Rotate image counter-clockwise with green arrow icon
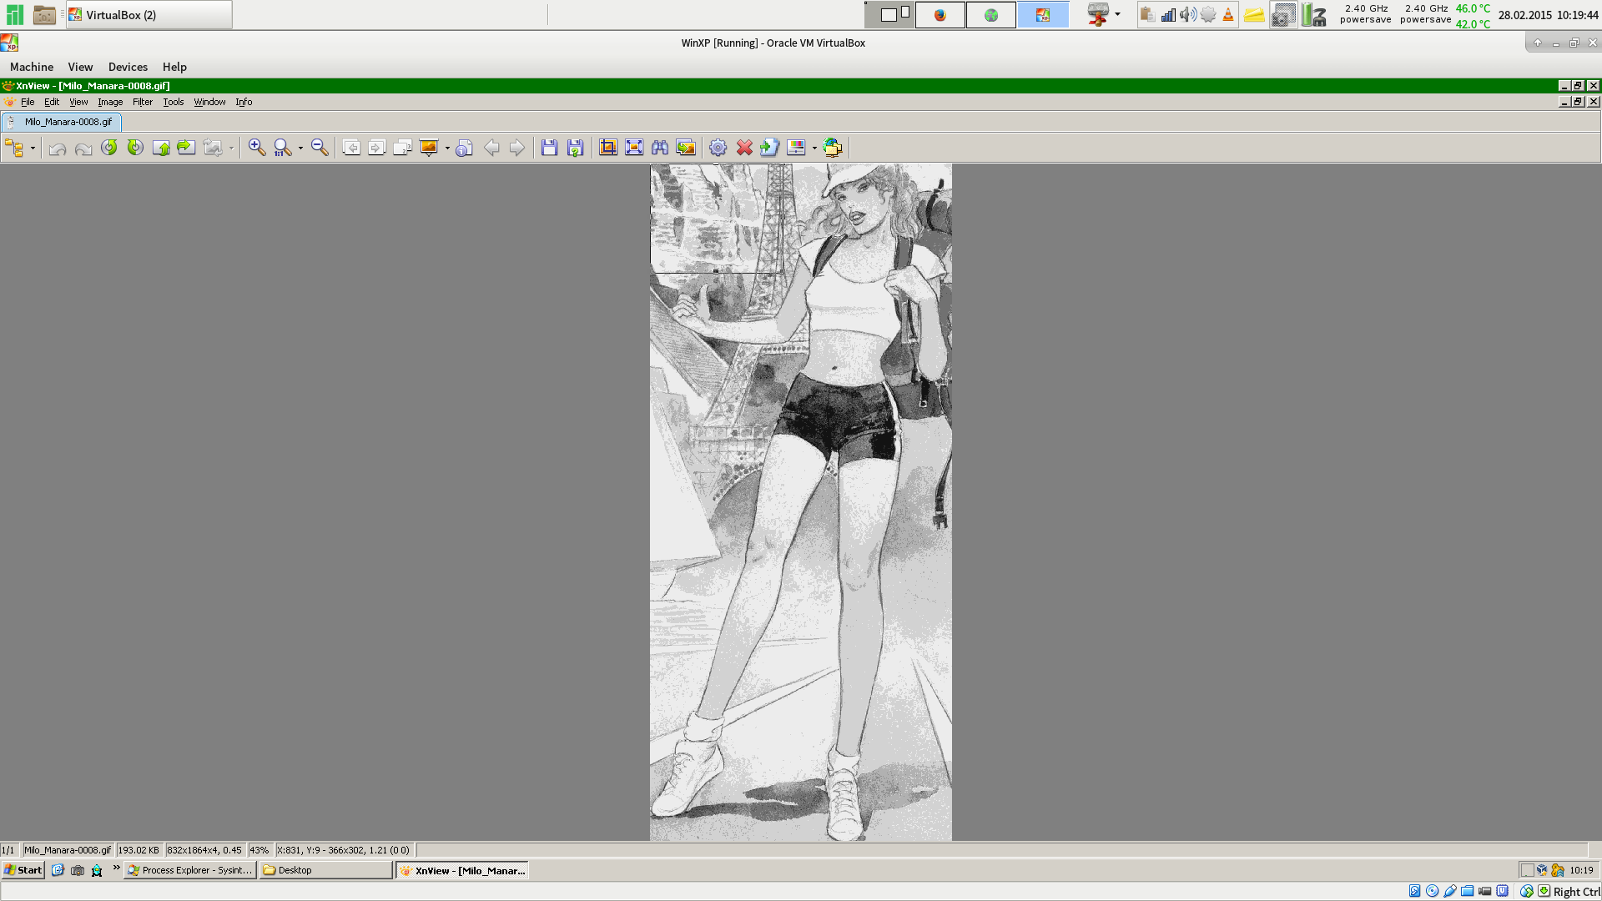Viewport: 1602px width, 901px height. (109, 148)
